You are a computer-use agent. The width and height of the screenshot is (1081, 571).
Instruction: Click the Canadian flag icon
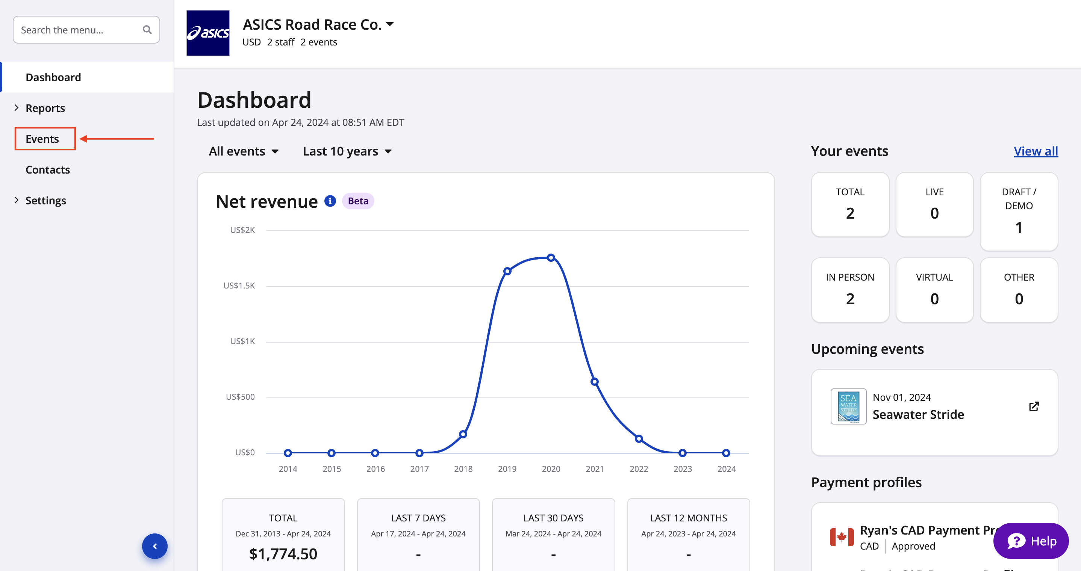coord(842,537)
